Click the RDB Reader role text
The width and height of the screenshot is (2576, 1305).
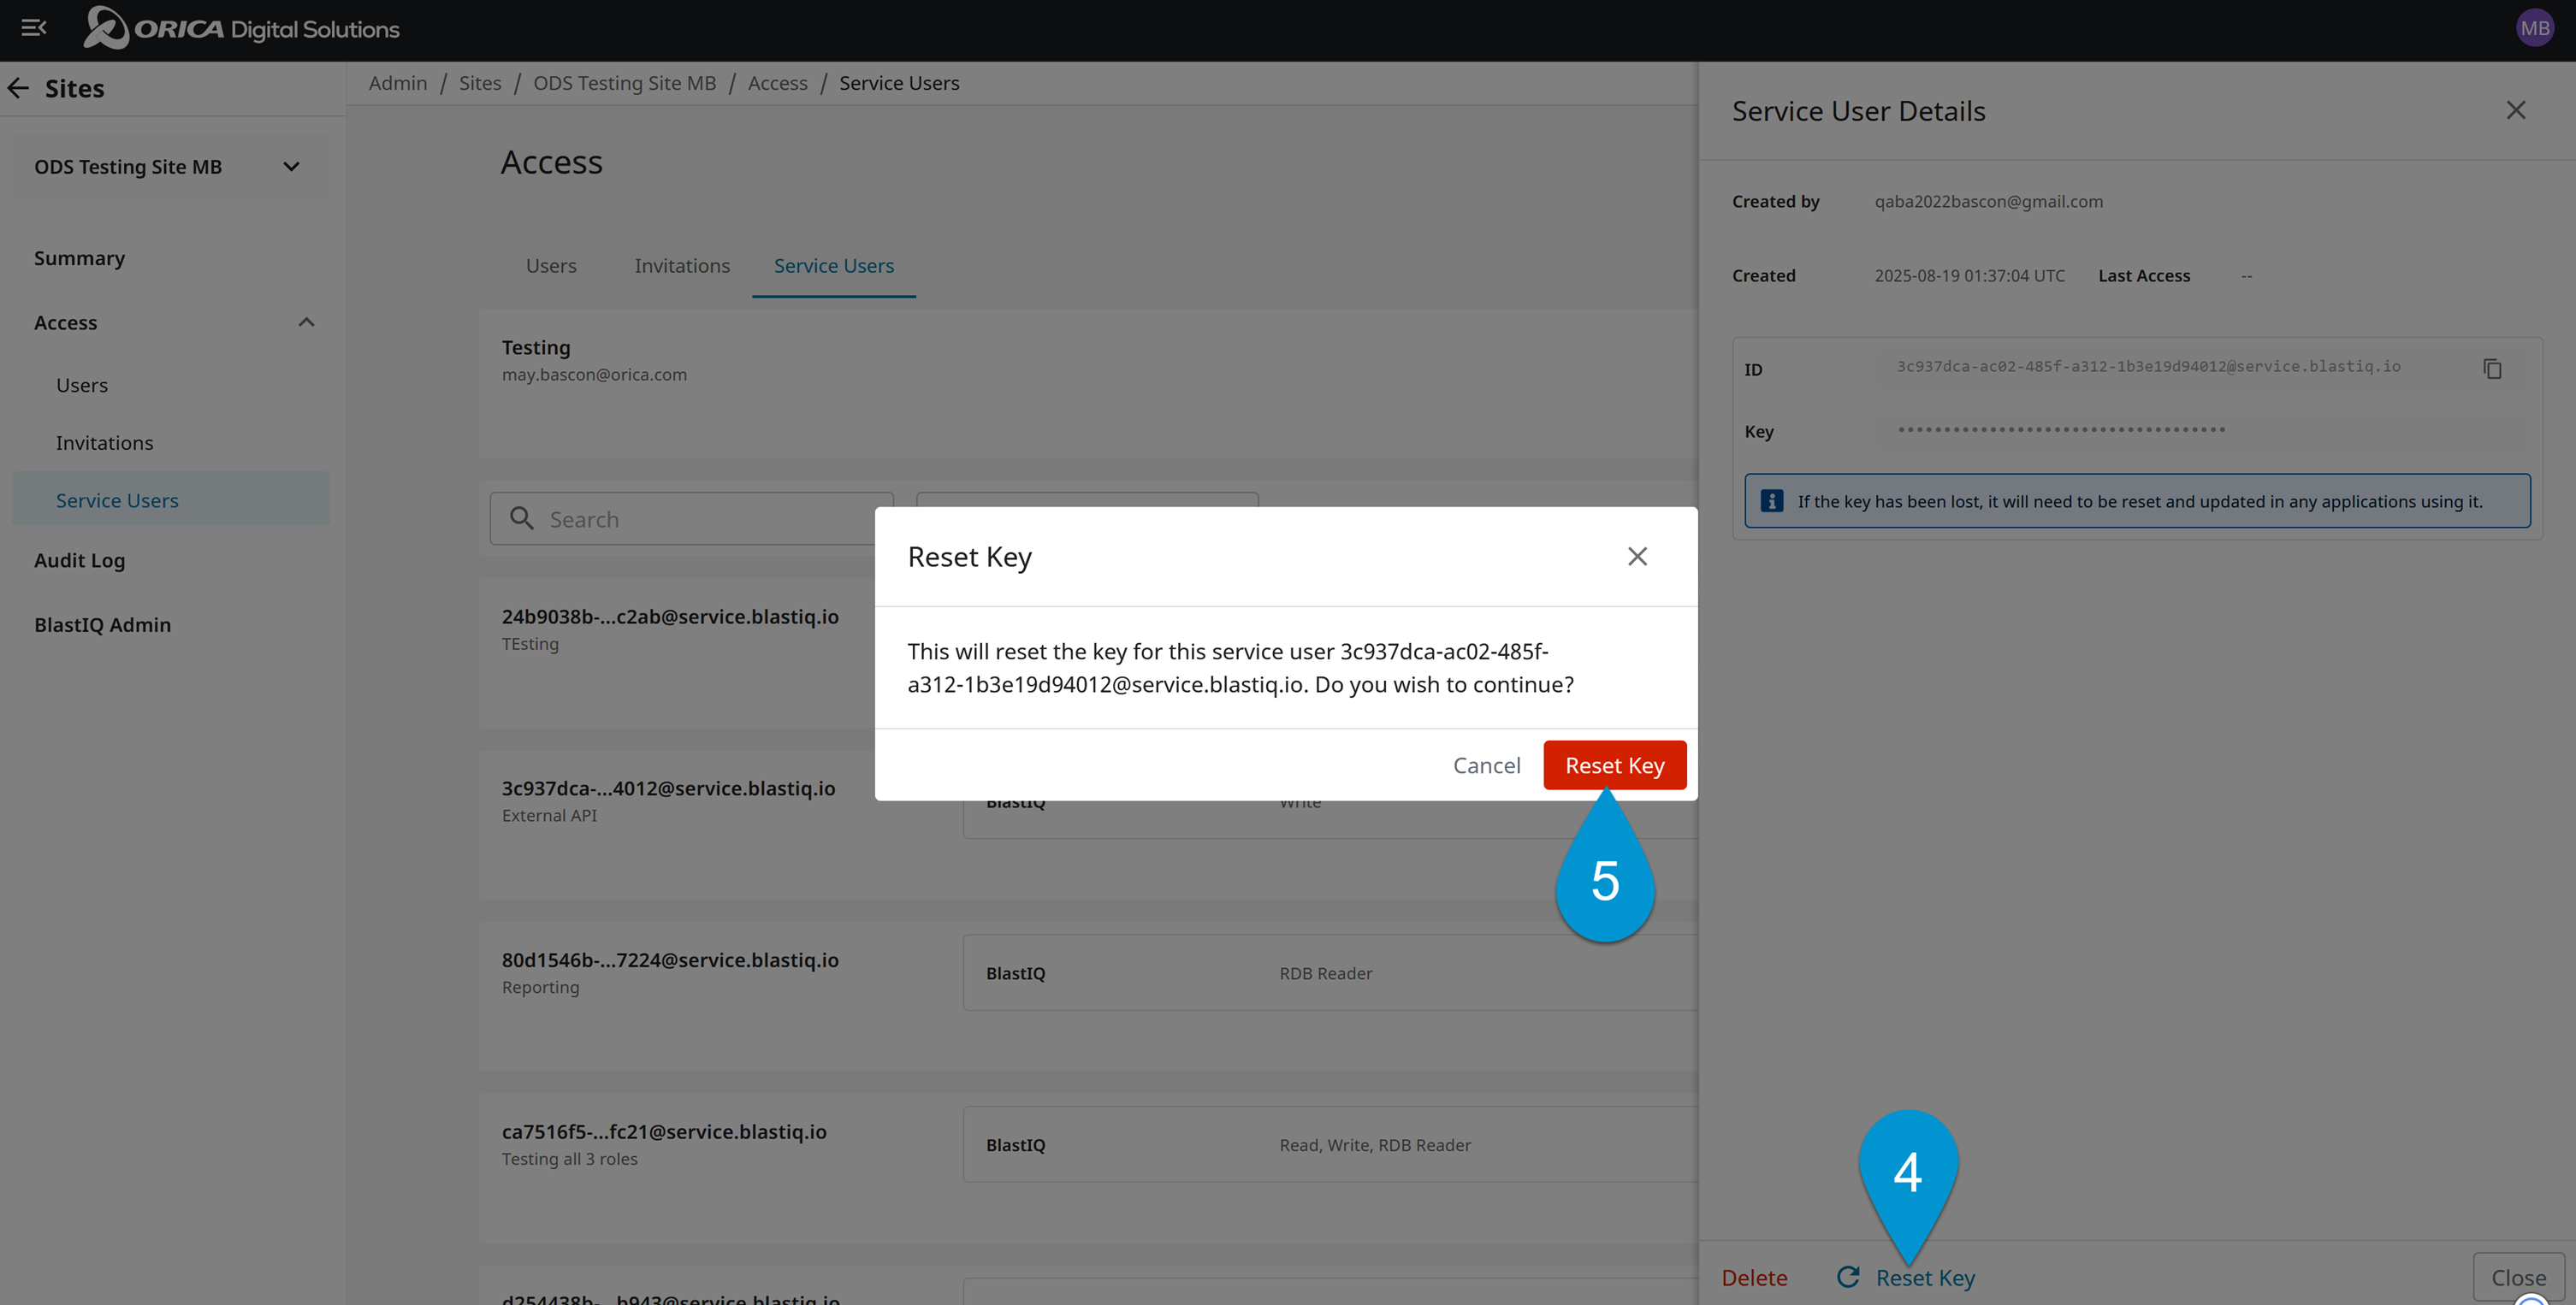(1325, 973)
